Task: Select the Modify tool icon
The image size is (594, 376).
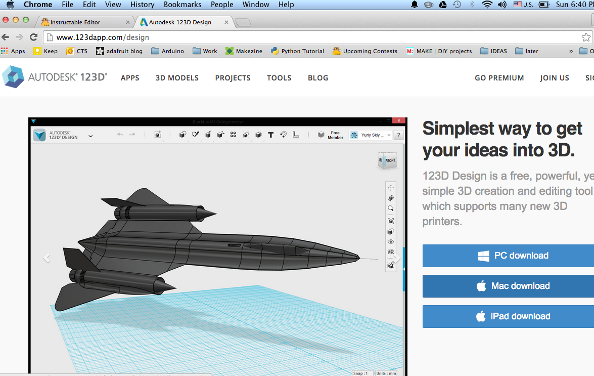Action: click(220, 135)
